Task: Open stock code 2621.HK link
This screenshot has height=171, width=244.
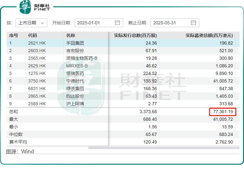Action: [x=37, y=43]
